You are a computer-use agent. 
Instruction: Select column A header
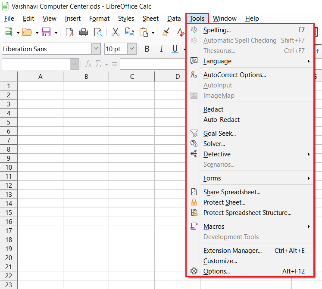[41, 77]
